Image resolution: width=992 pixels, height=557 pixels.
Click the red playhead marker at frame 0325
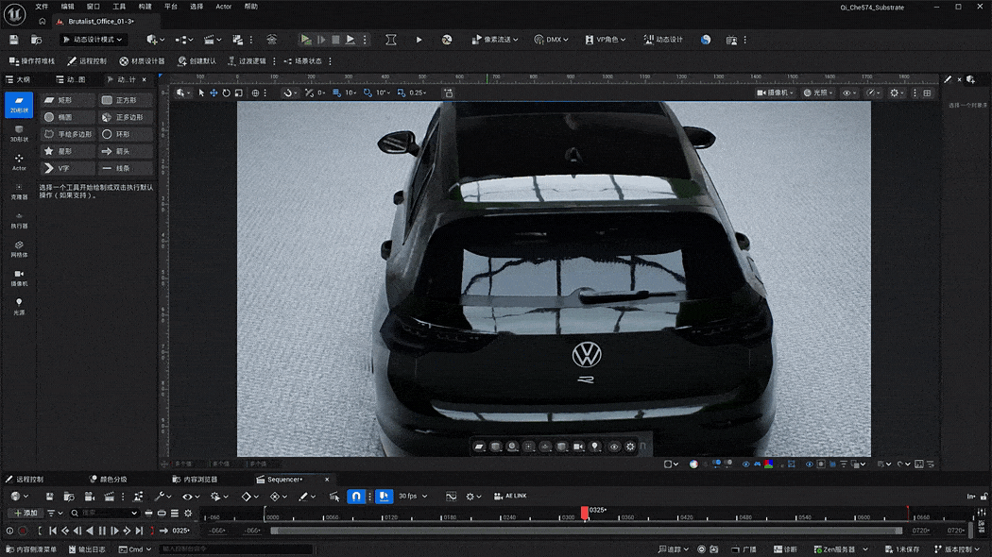pos(585,512)
